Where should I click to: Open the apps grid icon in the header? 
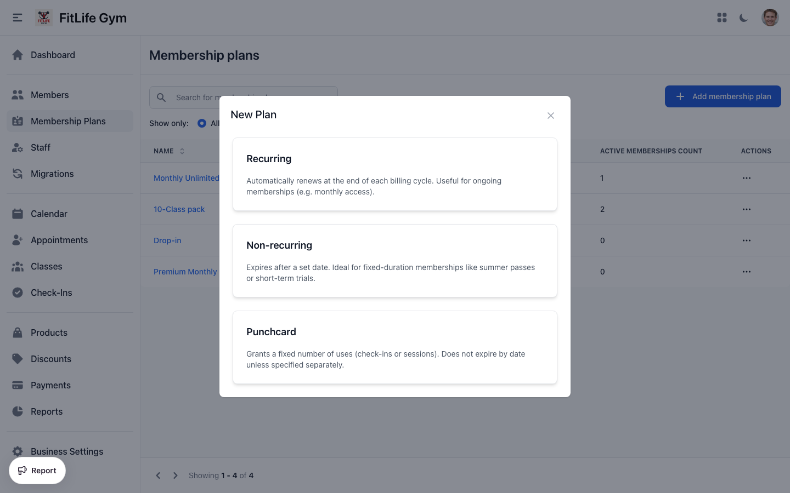(721, 18)
